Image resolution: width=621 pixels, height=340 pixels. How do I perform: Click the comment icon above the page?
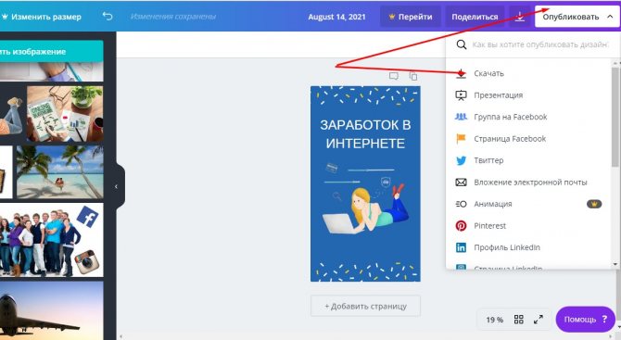(x=393, y=76)
